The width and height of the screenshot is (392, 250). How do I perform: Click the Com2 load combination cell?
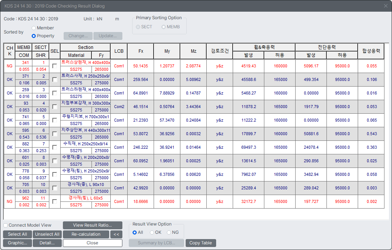tap(119, 107)
